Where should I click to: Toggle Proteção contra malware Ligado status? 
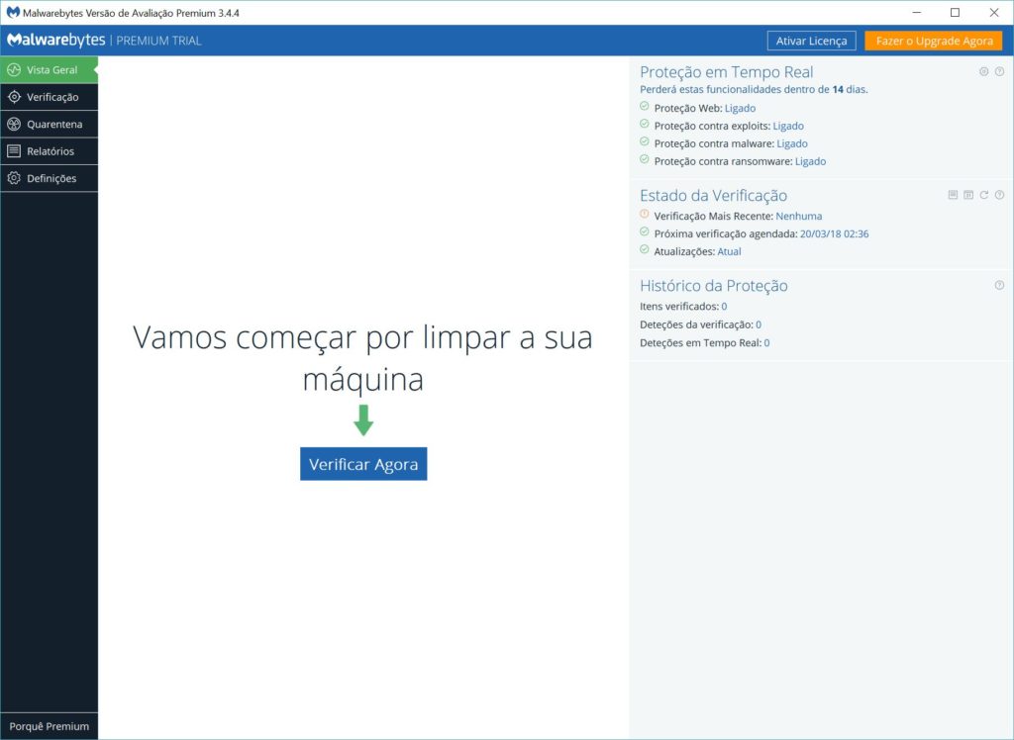pyautogui.click(x=792, y=143)
